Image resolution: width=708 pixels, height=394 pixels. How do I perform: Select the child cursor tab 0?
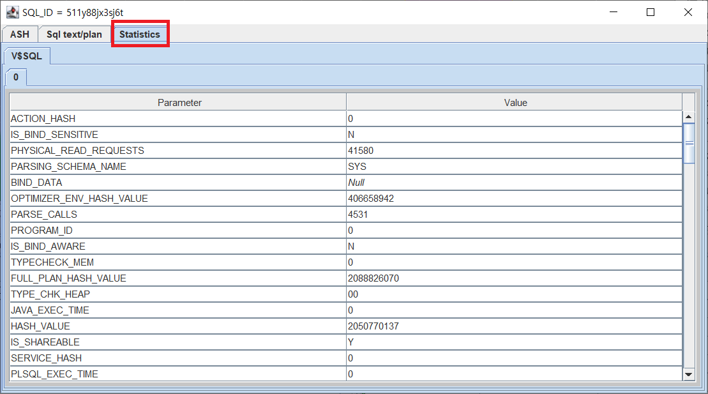pyautogui.click(x=16, y=77)
